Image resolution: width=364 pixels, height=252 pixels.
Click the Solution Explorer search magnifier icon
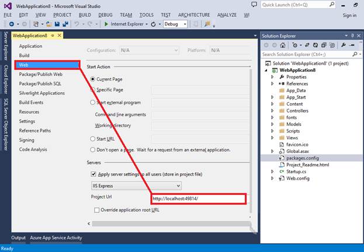[x=355, y=54]
